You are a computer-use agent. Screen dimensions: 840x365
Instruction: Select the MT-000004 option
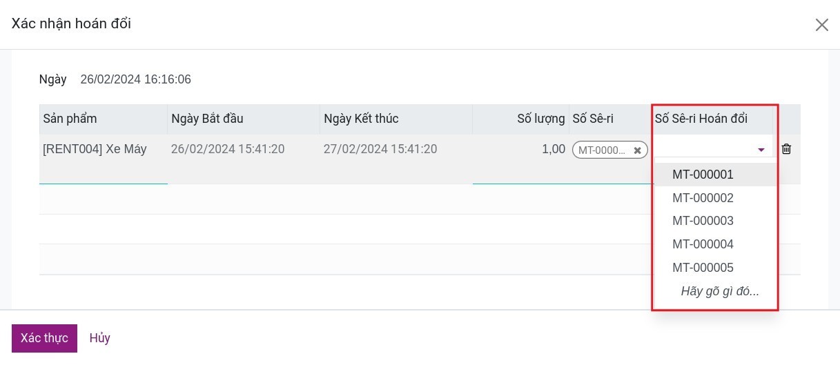pos(703,244)
